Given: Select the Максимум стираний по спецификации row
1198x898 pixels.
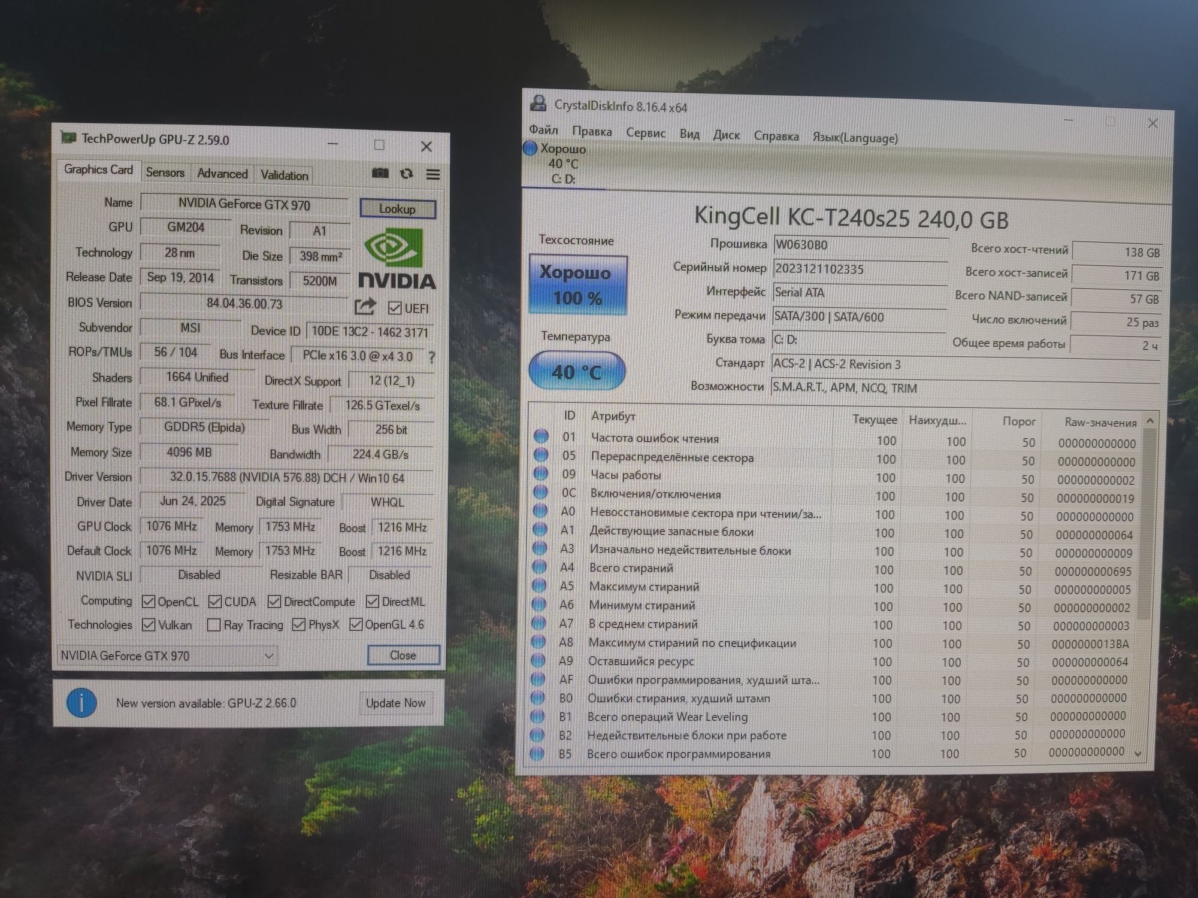Looking at the screenshot, I should 833,644.
